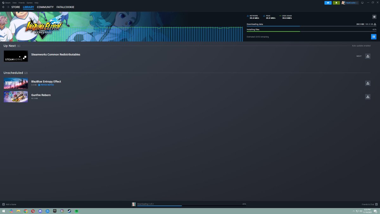Open Epic Games Launcher from taskbar
Image resolution: width=380 pixels, height=214 pixels.
tap(55, 211)
